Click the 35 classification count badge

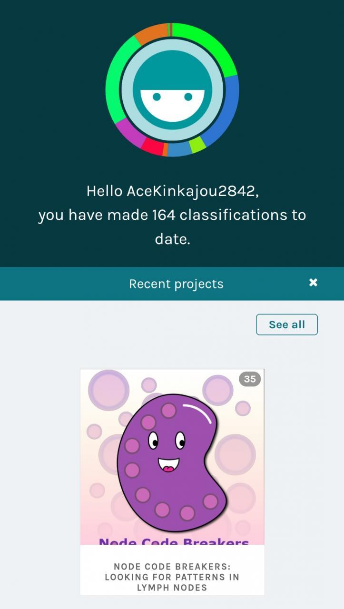[250, 379]
